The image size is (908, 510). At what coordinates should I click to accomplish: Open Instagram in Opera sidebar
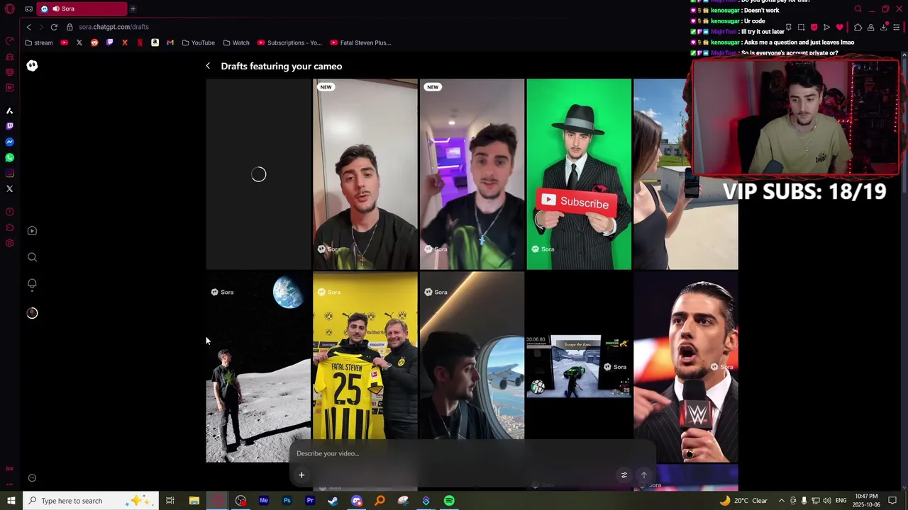coord(10,173)
